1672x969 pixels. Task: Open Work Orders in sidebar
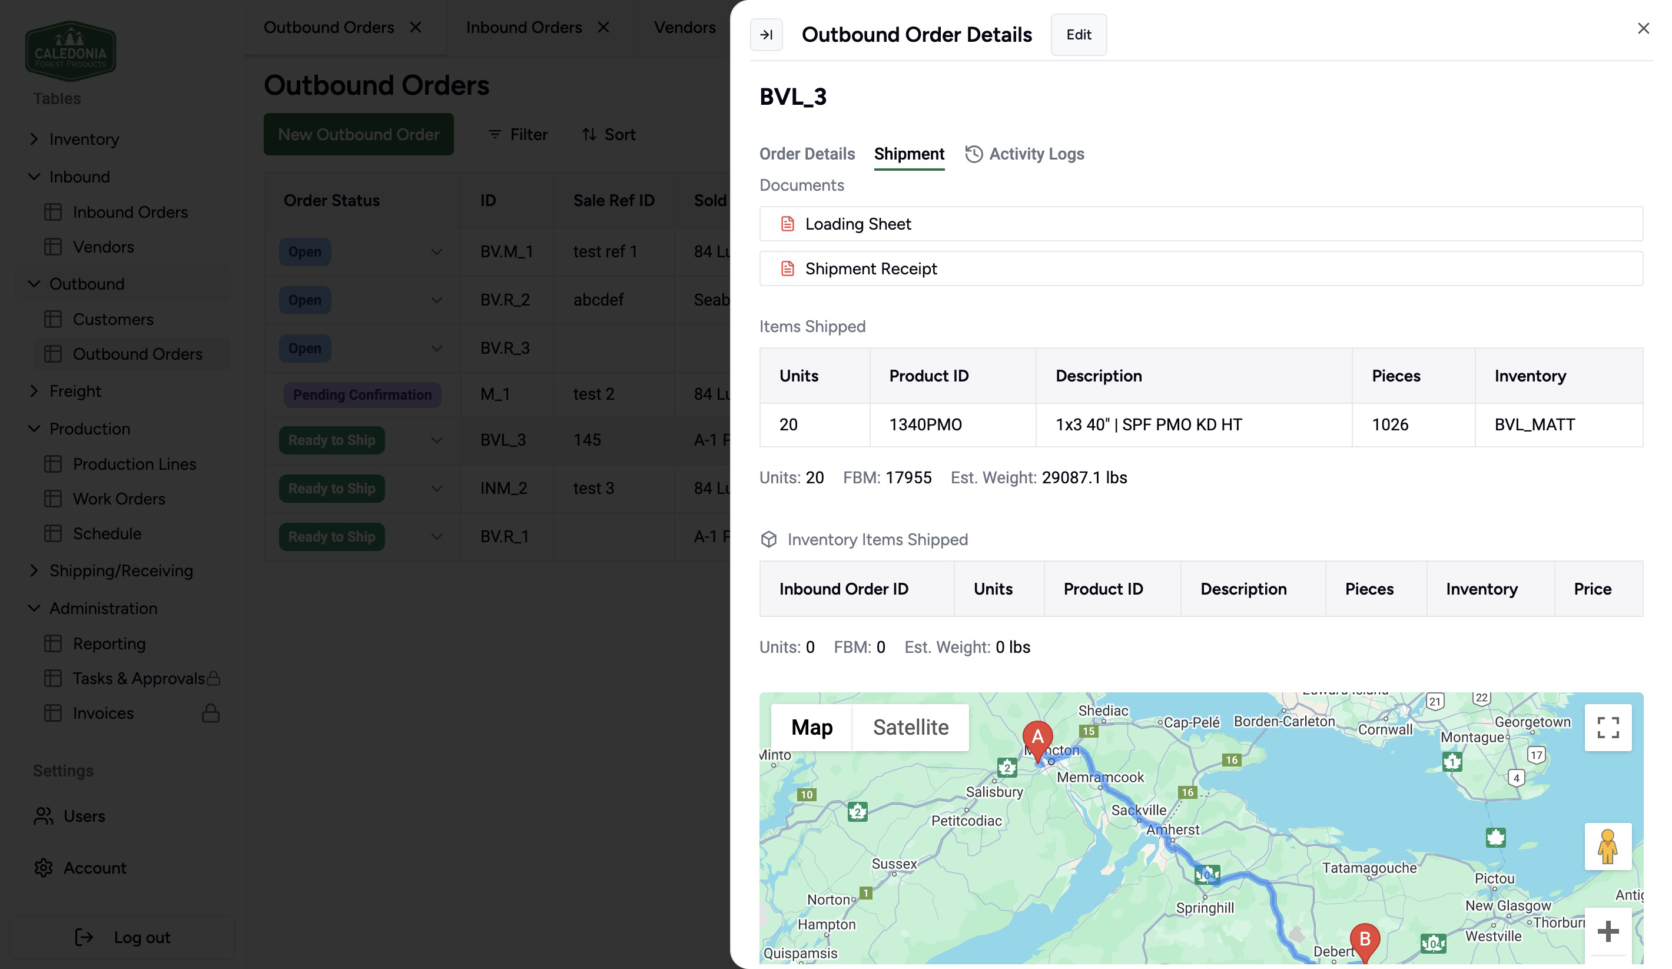coord(119,499)
